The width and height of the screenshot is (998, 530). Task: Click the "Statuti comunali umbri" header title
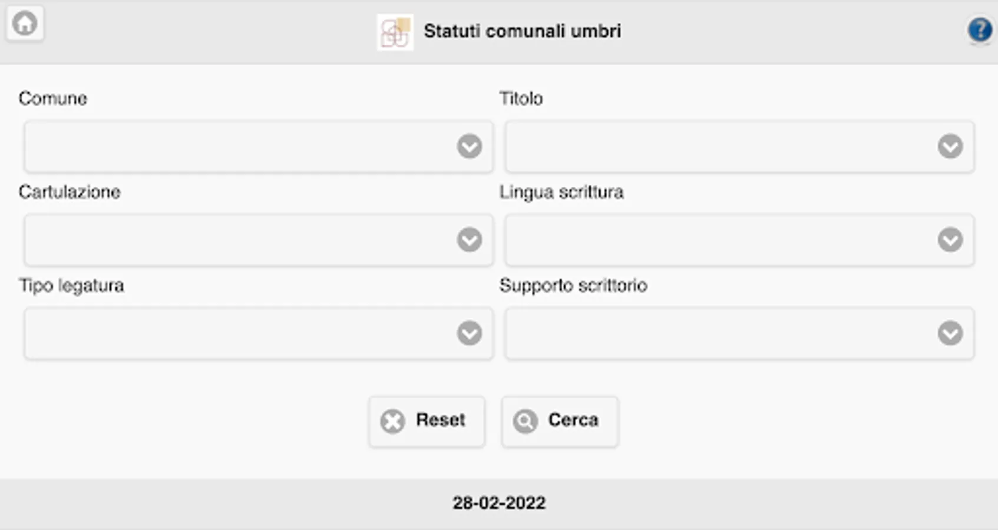[522, 31]
